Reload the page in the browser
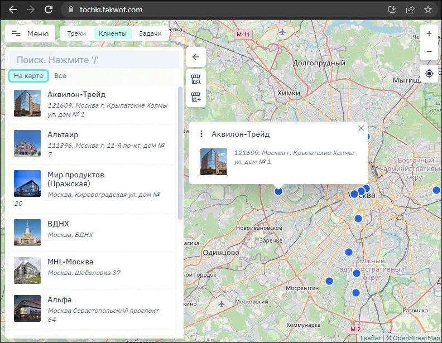The height and width of the screenshot is (343, 442). 49,9
